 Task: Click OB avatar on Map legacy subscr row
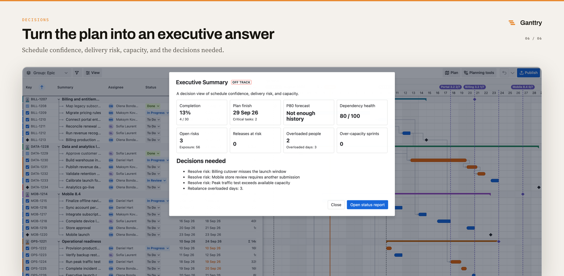click(111, 106)
